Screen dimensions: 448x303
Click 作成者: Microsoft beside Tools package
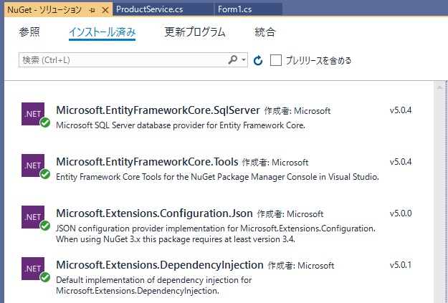coord(275,163)
